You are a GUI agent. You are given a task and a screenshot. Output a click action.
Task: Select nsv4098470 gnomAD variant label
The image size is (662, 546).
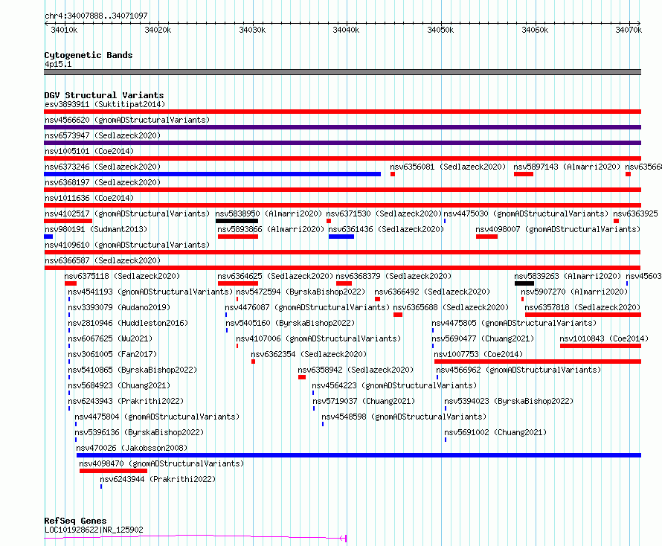pos(161,463)
